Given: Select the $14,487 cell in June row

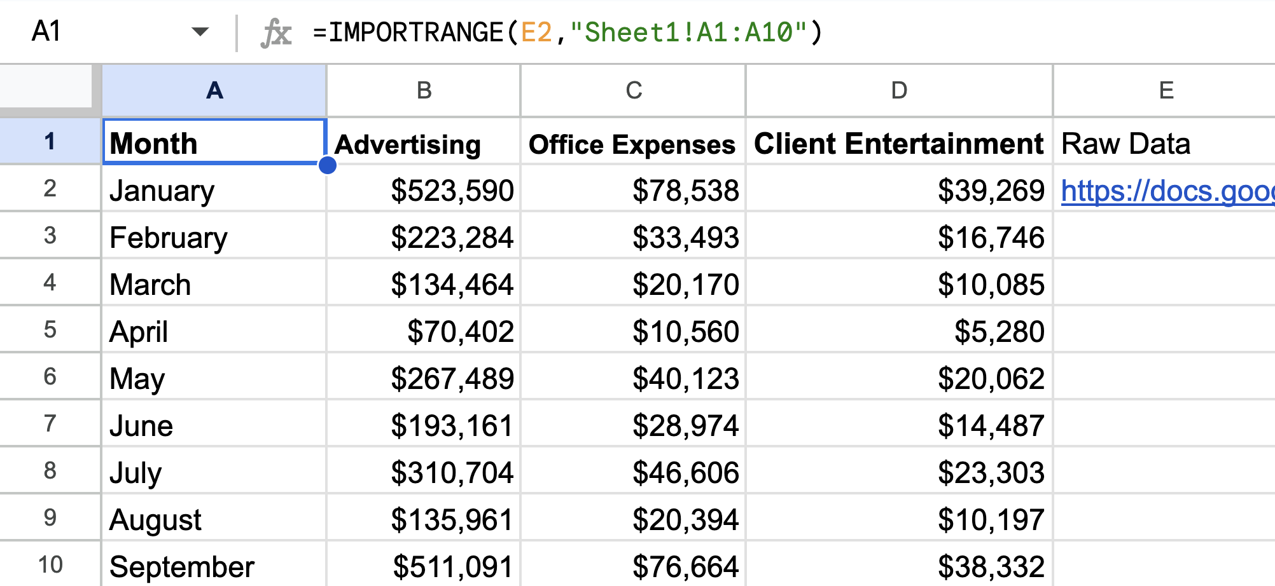Looking at the screenshot, I should [899, 423].
